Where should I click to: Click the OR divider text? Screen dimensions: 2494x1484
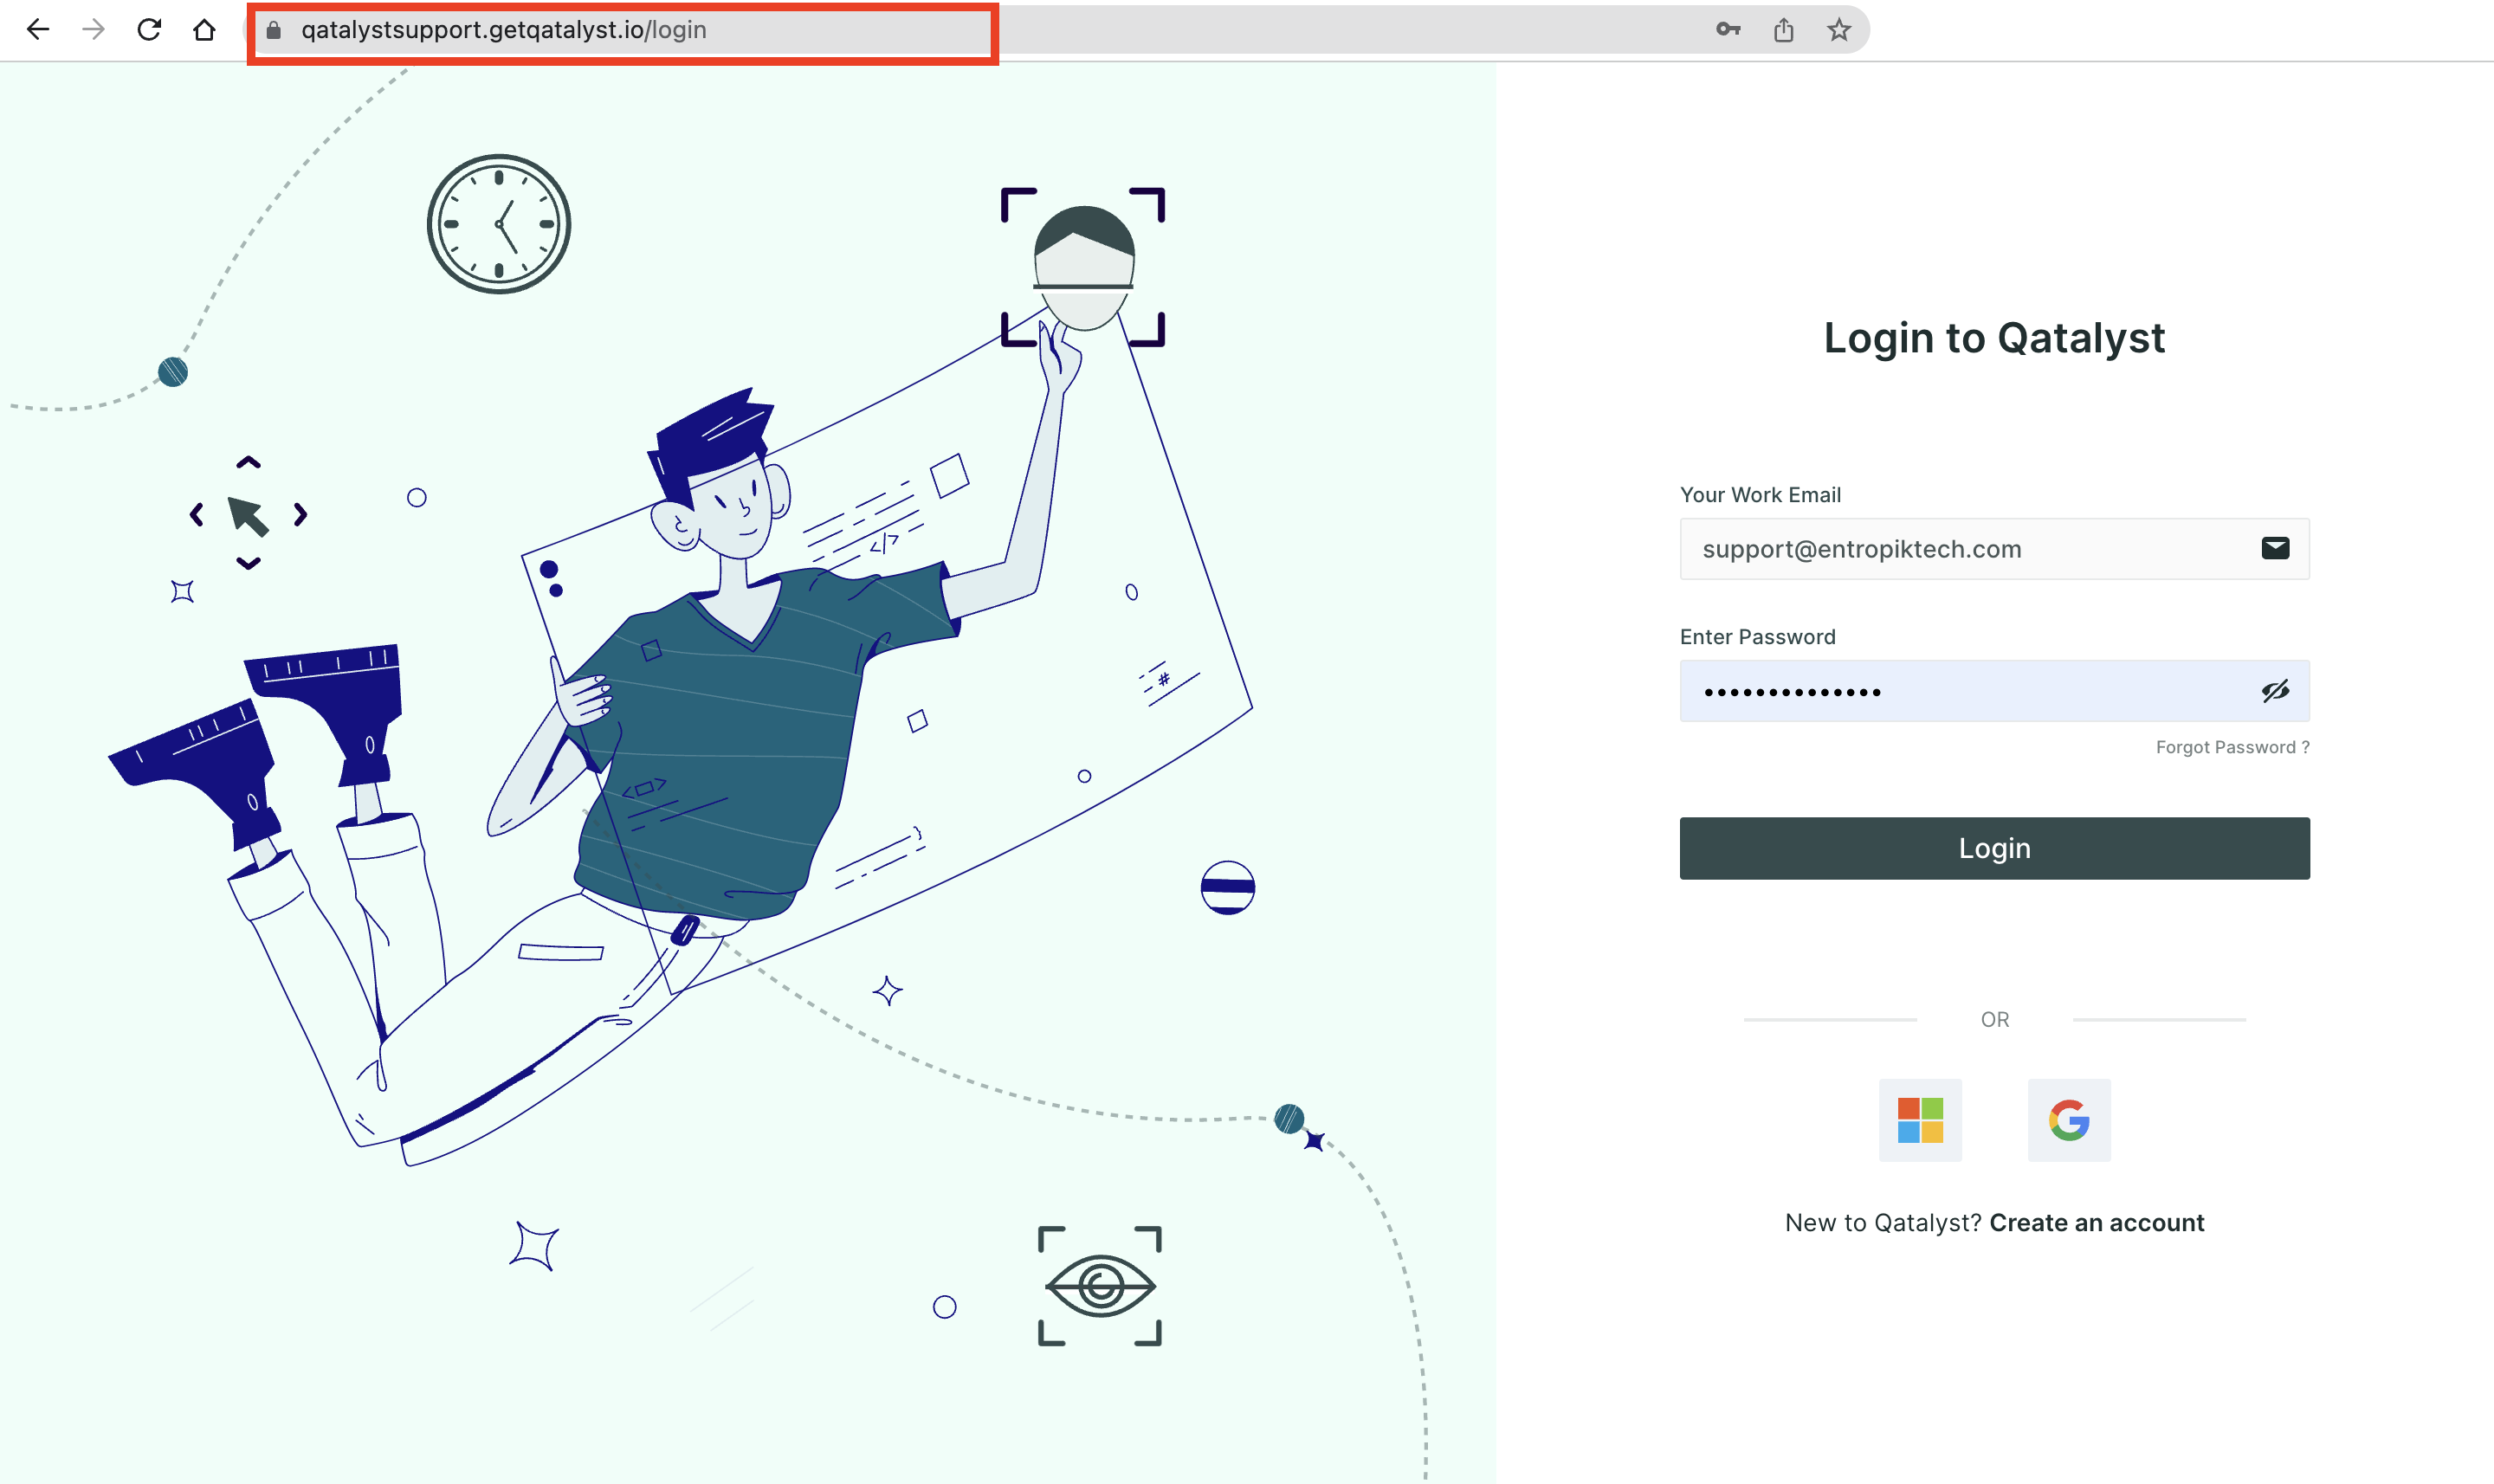click(x=1994, y=1020)
